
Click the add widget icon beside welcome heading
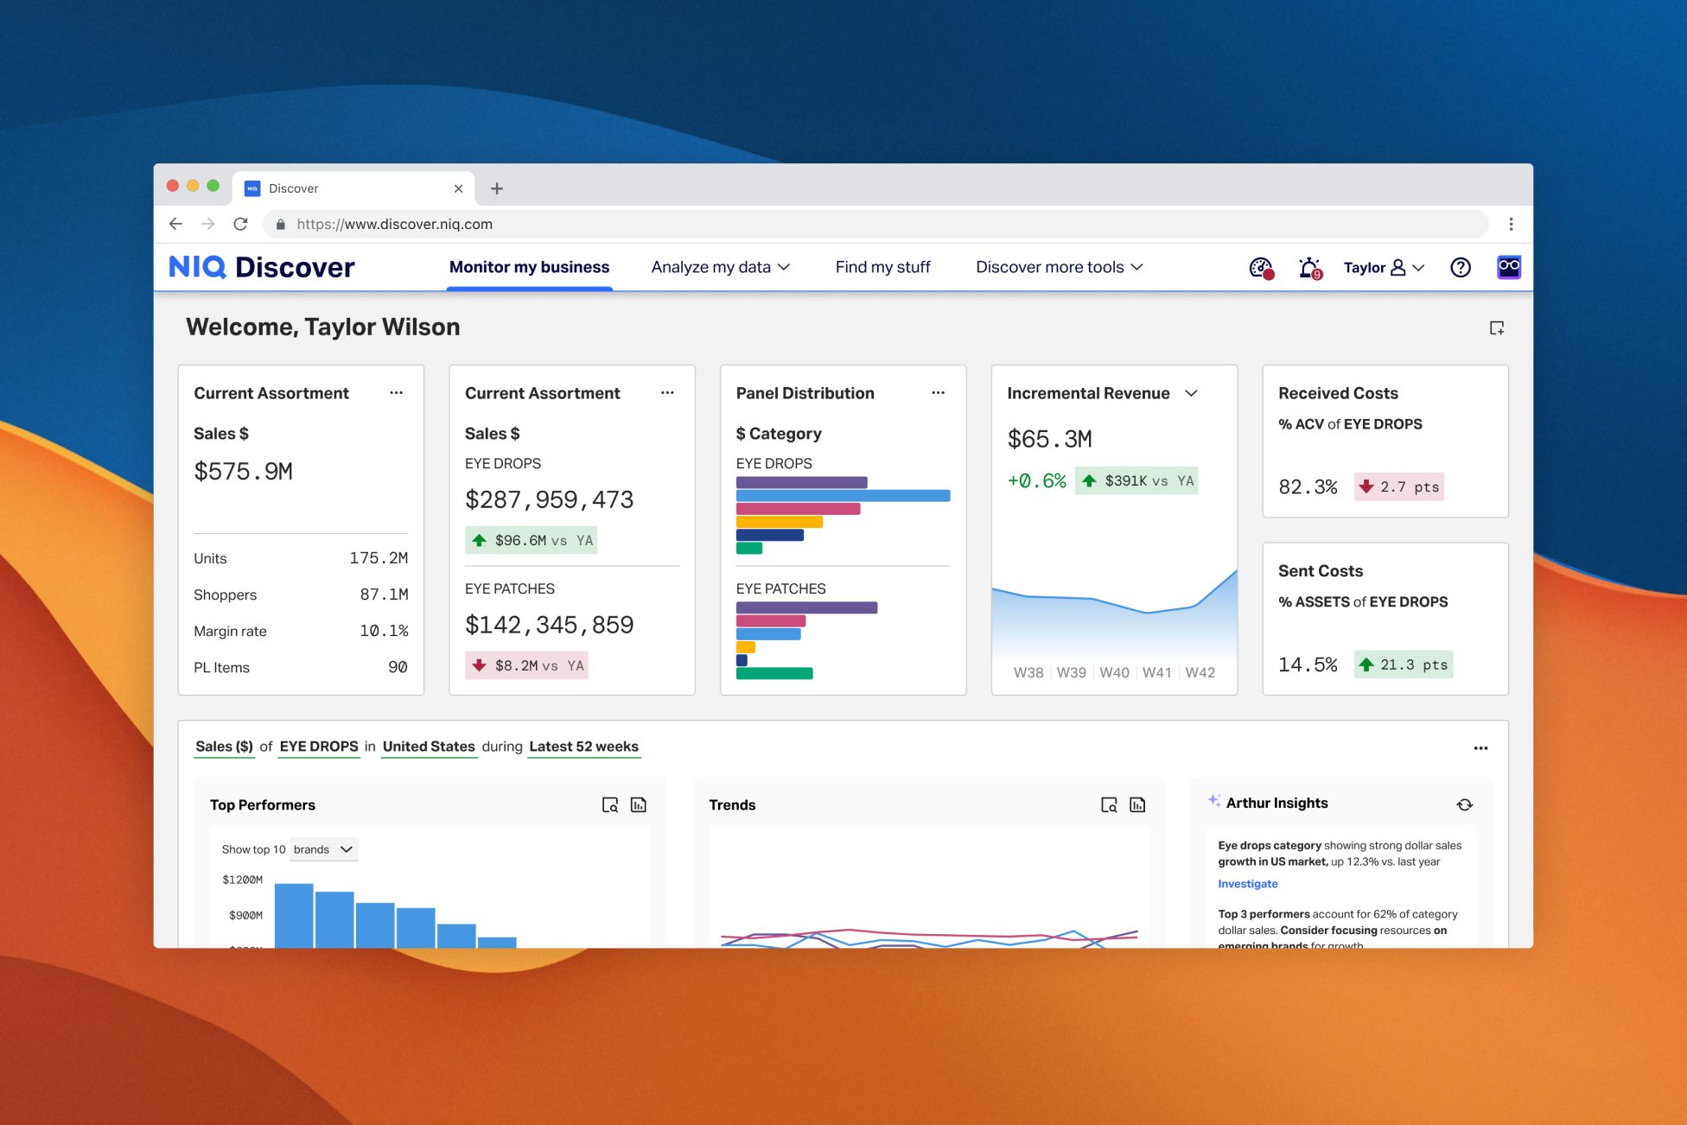coord(1497,328)
